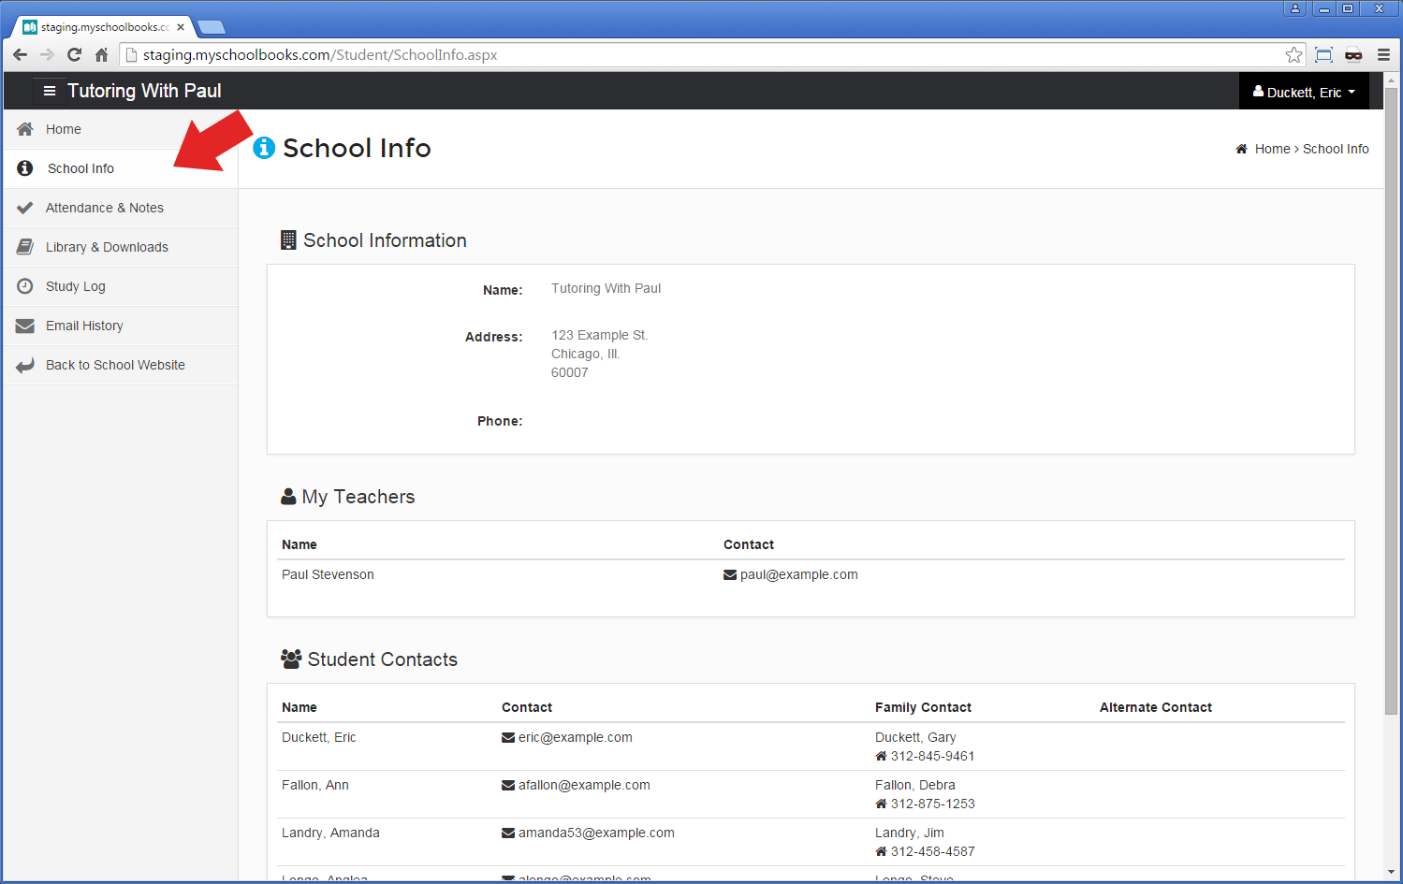
Task: Click the envelope icon beside paul@example.com
Action: pos(730,574)
